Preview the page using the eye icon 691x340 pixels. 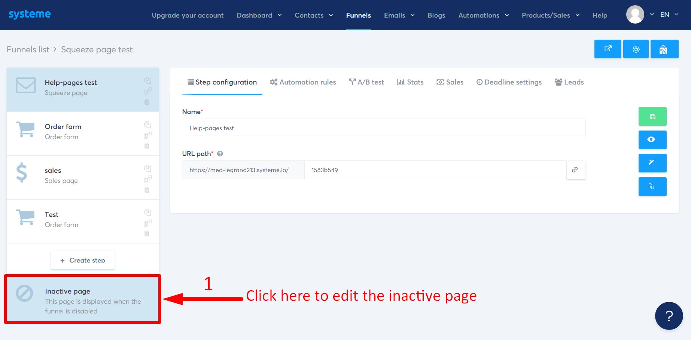pyautogui.click(x=652, y=140)
